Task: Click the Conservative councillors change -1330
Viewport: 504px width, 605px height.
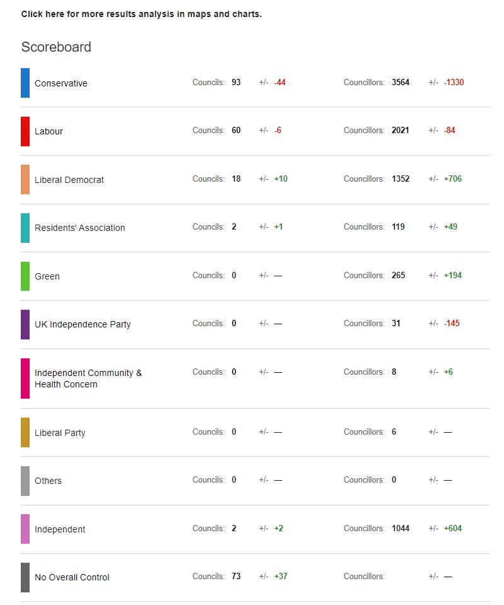Action: pyautogui.click(x=454, y=83)
